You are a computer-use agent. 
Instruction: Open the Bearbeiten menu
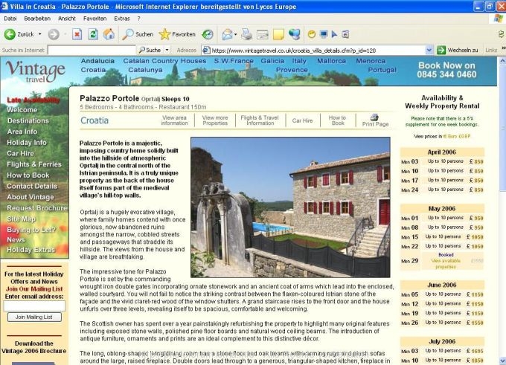tap(37, 19)
